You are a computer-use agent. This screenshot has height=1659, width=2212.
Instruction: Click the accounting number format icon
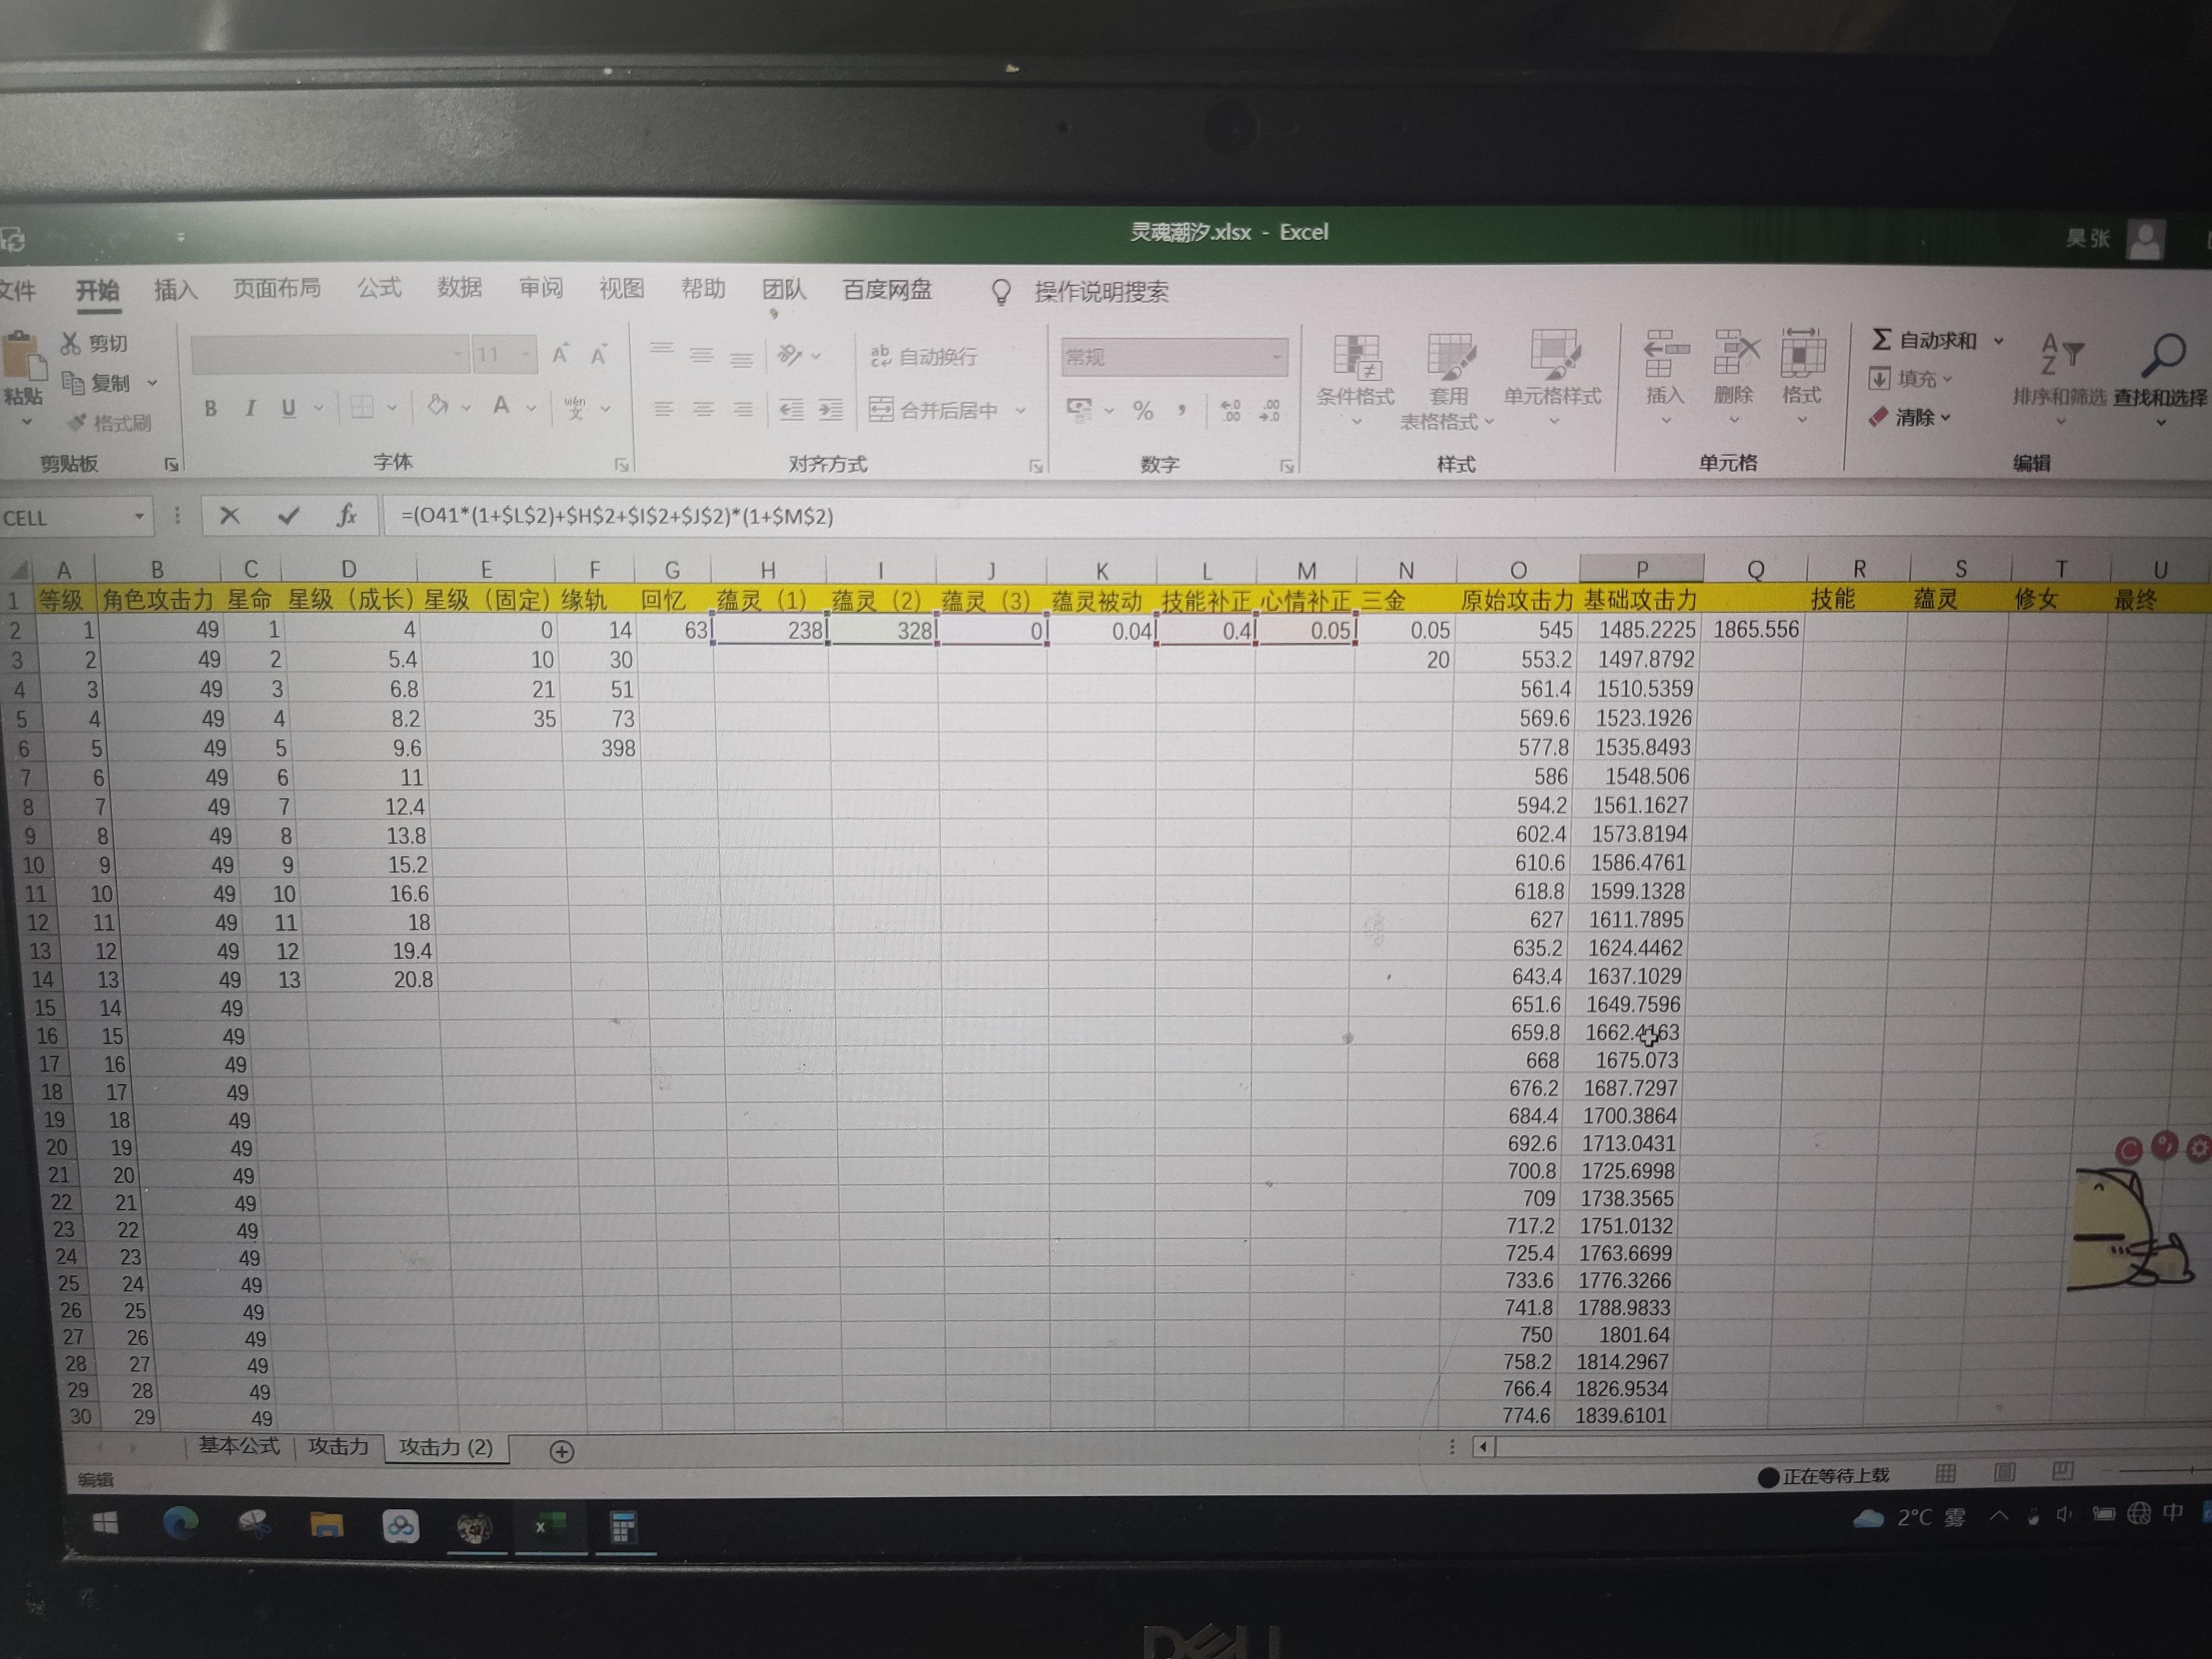(x=1079, y=410)
